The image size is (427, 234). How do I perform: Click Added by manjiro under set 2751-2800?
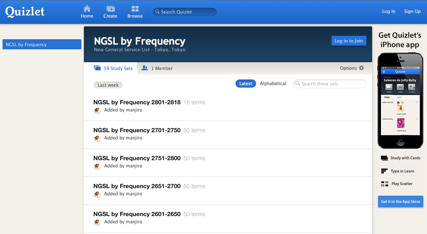(x=123, y=166)
